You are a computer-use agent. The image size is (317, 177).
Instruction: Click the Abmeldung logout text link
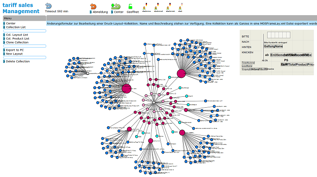point(100,12)
